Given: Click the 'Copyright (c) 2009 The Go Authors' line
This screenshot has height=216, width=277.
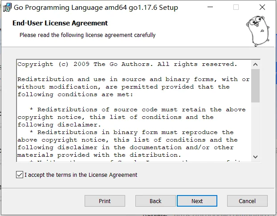Looking at the screenshot, I should coord(127,64).
